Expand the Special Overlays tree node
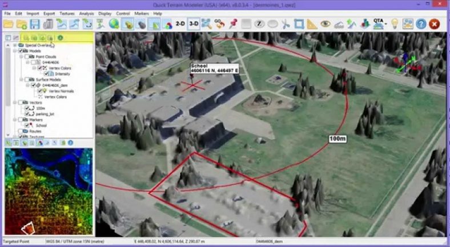The image size is (450, 247). pos(15,44)
